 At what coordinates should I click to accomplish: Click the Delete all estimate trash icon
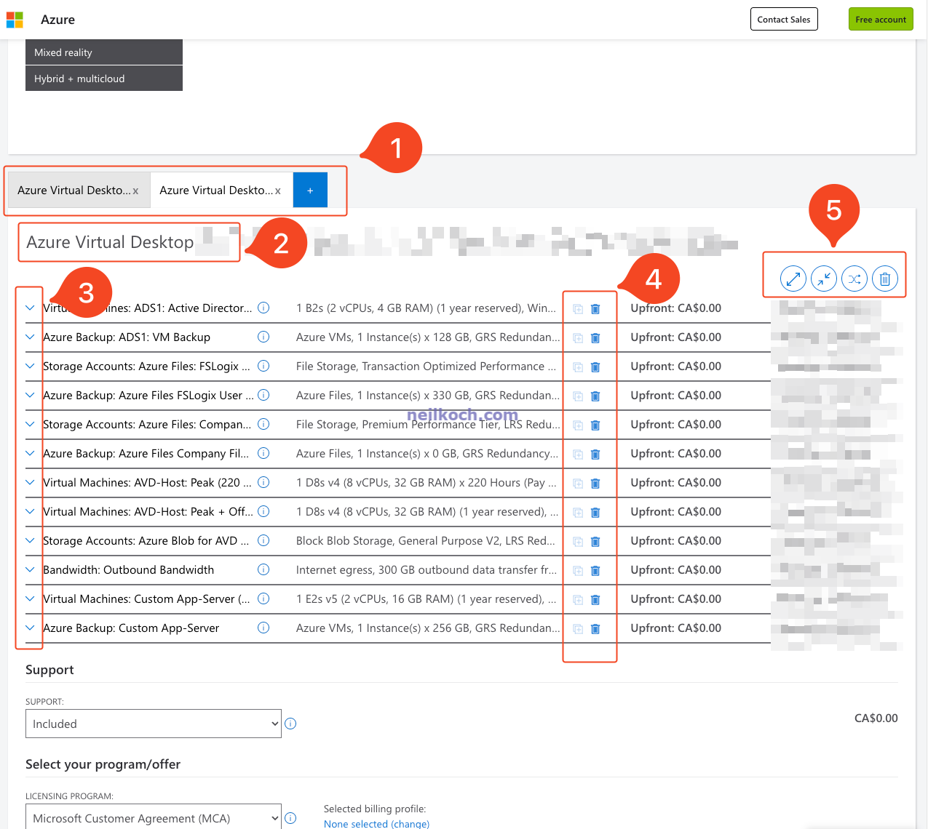[885, 279]
